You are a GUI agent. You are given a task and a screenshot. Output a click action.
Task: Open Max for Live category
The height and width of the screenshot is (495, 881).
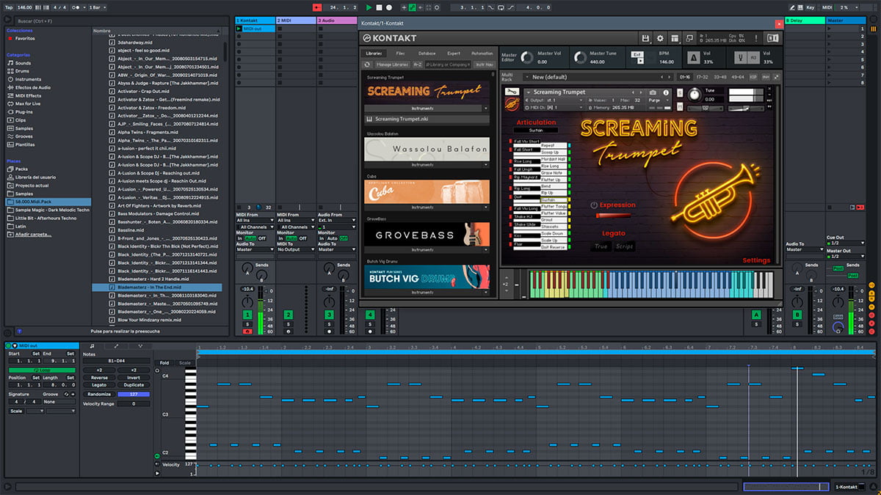coord(29,103)
